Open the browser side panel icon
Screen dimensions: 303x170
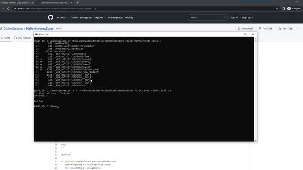[x=284, y=8]
